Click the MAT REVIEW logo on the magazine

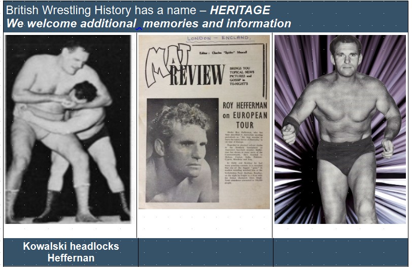click(x=184, y=67)
